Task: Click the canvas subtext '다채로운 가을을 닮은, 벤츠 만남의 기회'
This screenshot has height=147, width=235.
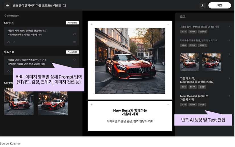Action: tap(130, 121)
